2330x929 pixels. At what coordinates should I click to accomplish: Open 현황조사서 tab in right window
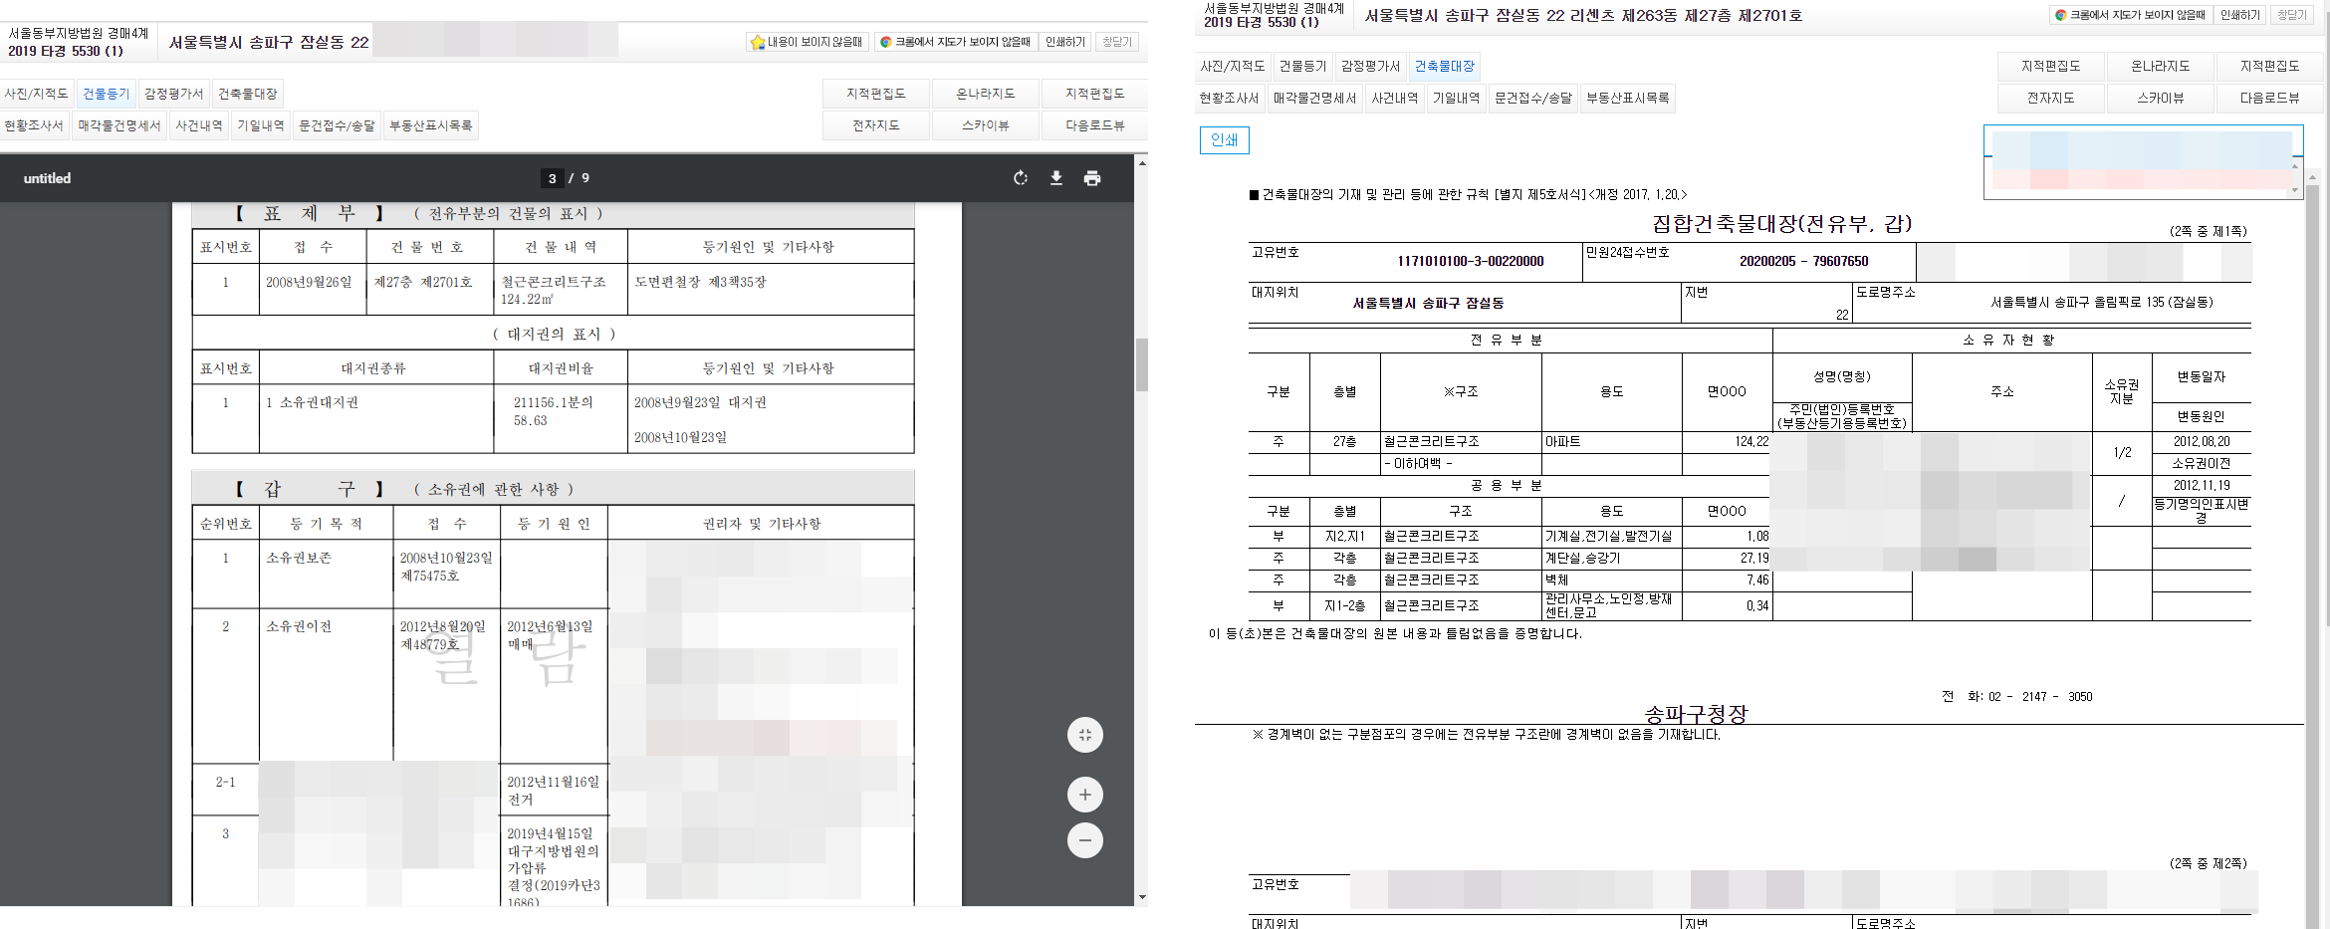(x=1230, y=98)
